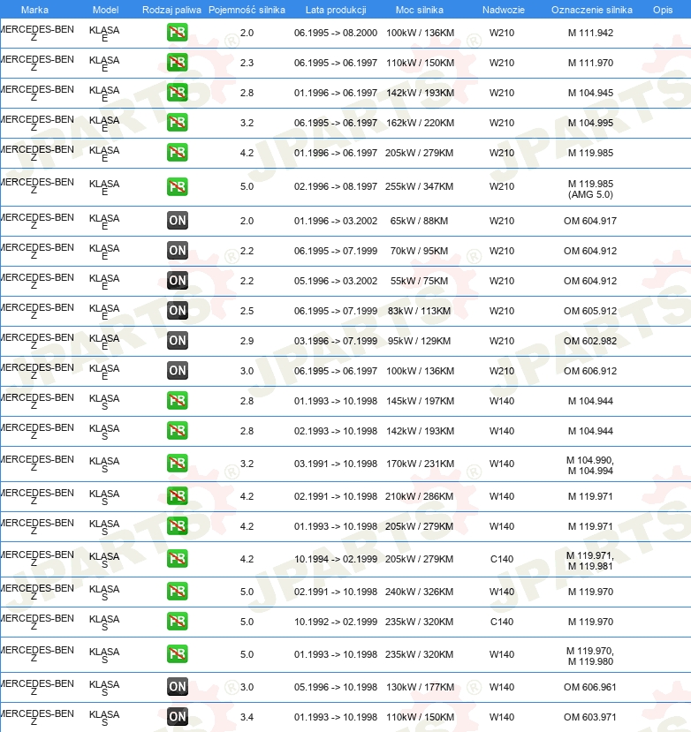Click the Lata produkcji column header
Viewport: 691px width, 732px height.
tap(336, 10)
